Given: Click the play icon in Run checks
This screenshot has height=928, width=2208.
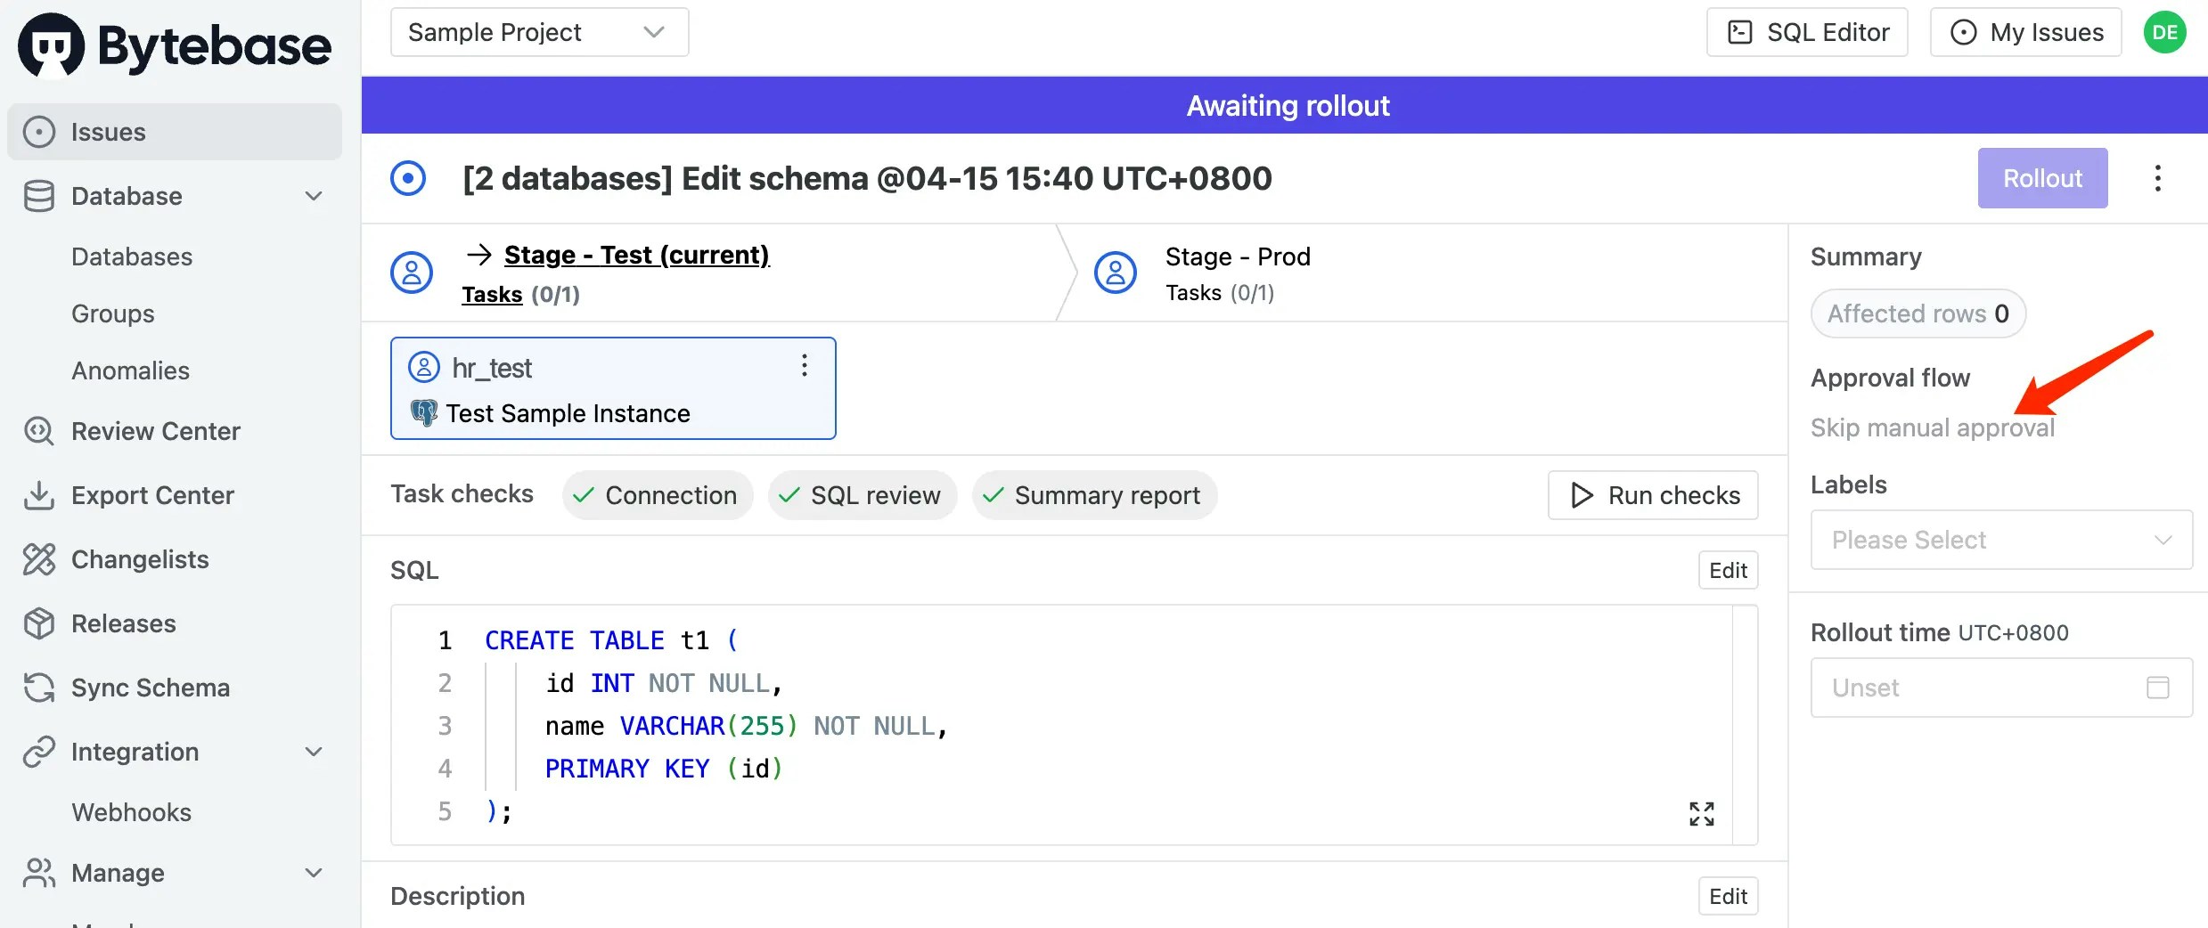Looking at the screenshot, I should 1582,495.
